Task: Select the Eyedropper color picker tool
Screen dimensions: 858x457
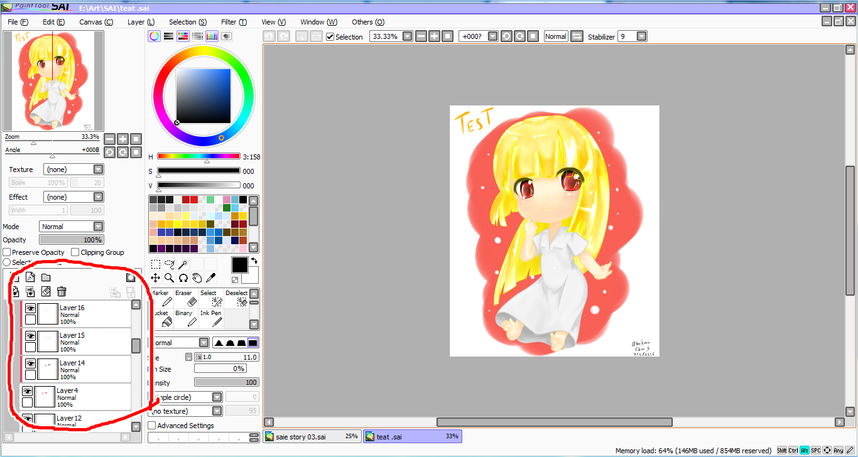Action: pos(211,278)
